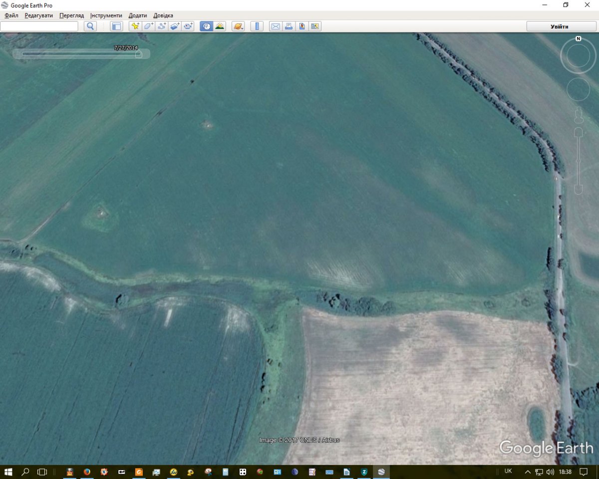
Task: Open the Action Center notifications icon
Action: click(x=584, y=472)
